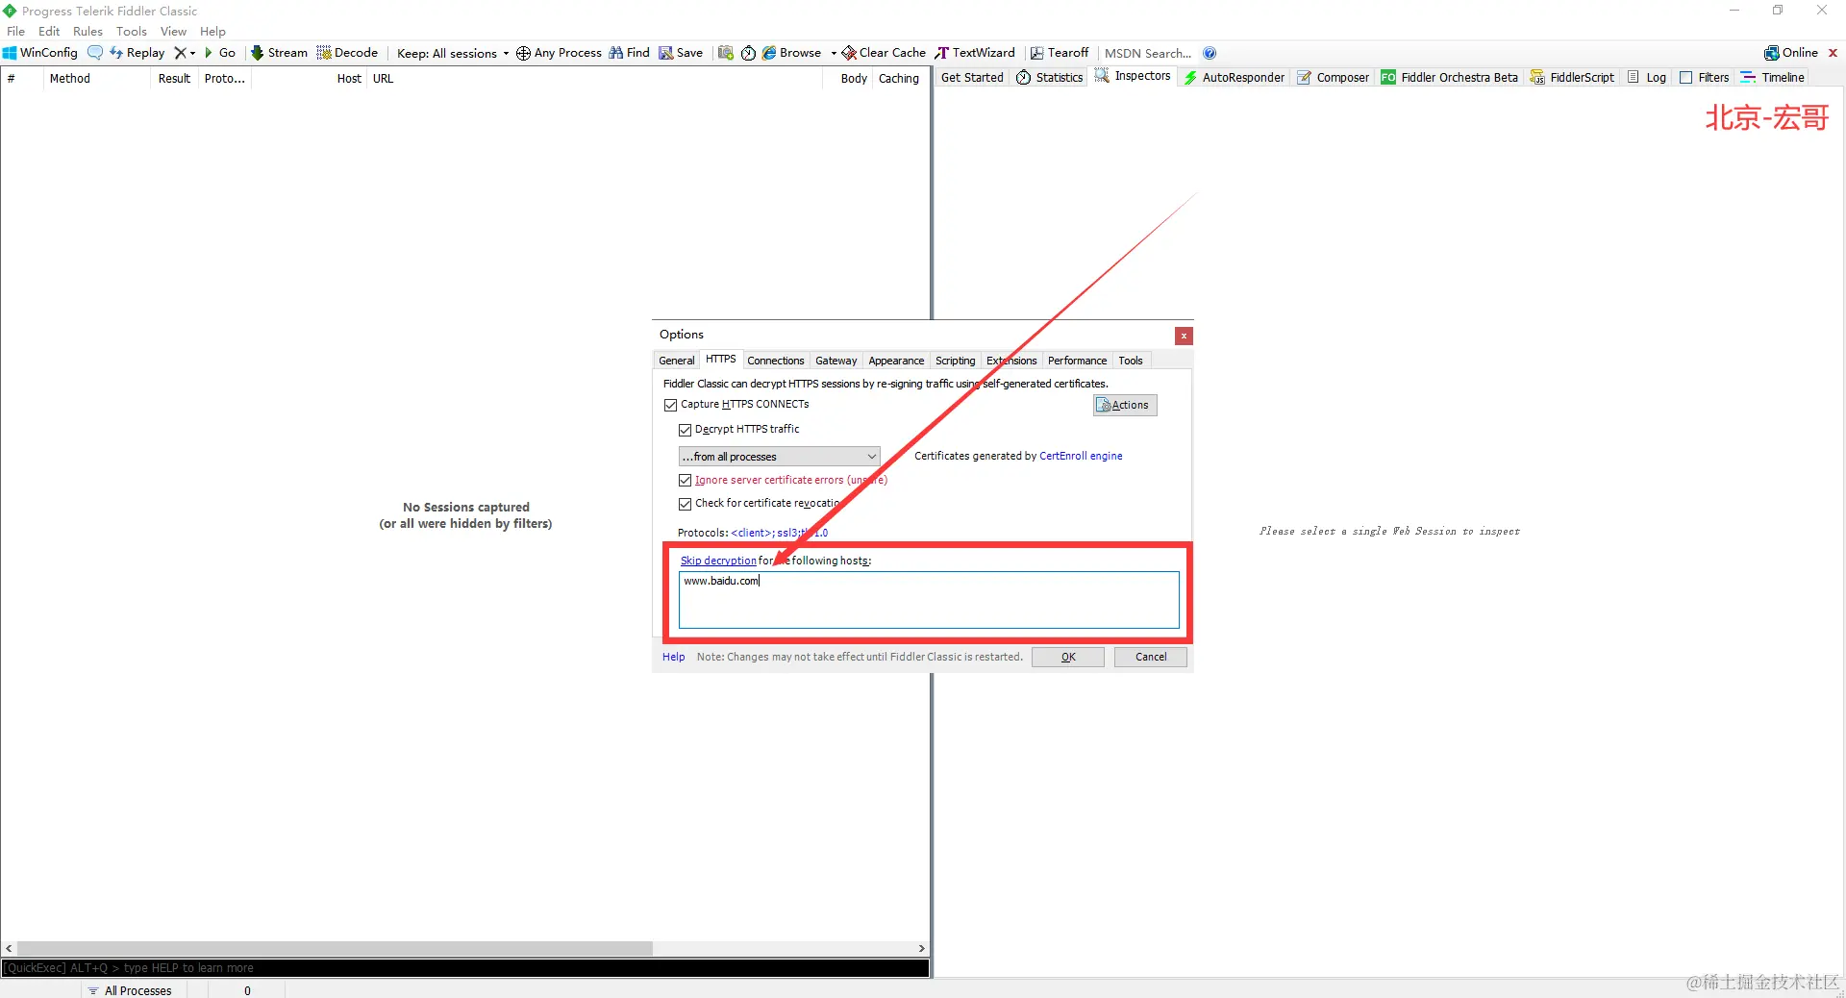Open the Fiddler Orchestra Beta tab
This screenshot has height=998, width=1846.
tap(1449, 77)
